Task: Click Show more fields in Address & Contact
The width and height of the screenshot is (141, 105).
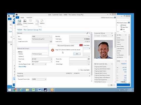Action: [x=84, y=70]
